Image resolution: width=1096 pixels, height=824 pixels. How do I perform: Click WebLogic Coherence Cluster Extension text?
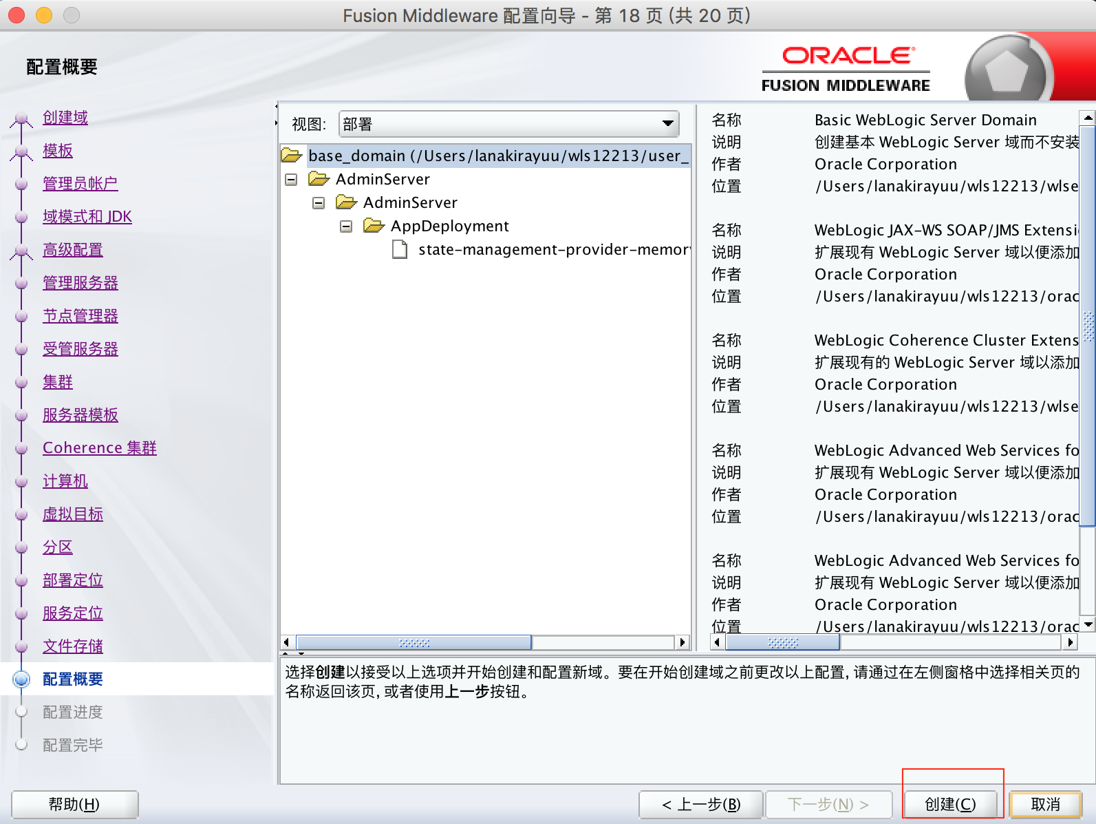pos(947,340)
